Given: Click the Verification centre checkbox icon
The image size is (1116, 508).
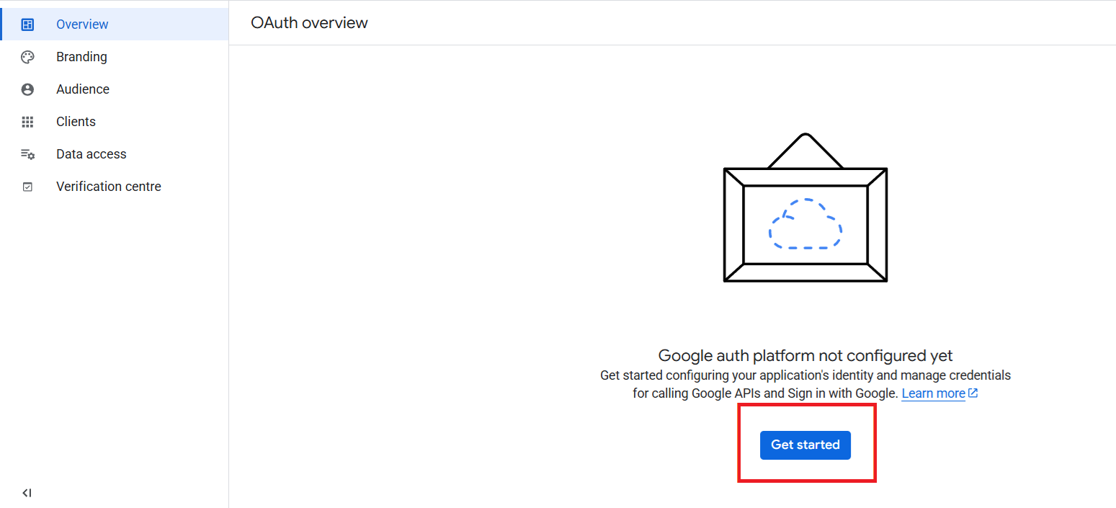Looking at the screenshot, I should pos(27,187).
